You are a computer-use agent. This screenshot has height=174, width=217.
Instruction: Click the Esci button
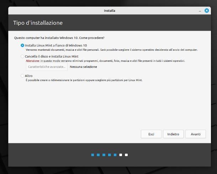click(x=151, y=134)
